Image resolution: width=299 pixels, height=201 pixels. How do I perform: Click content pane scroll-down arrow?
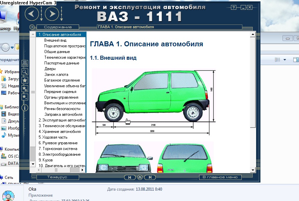(x=253, y=170)
